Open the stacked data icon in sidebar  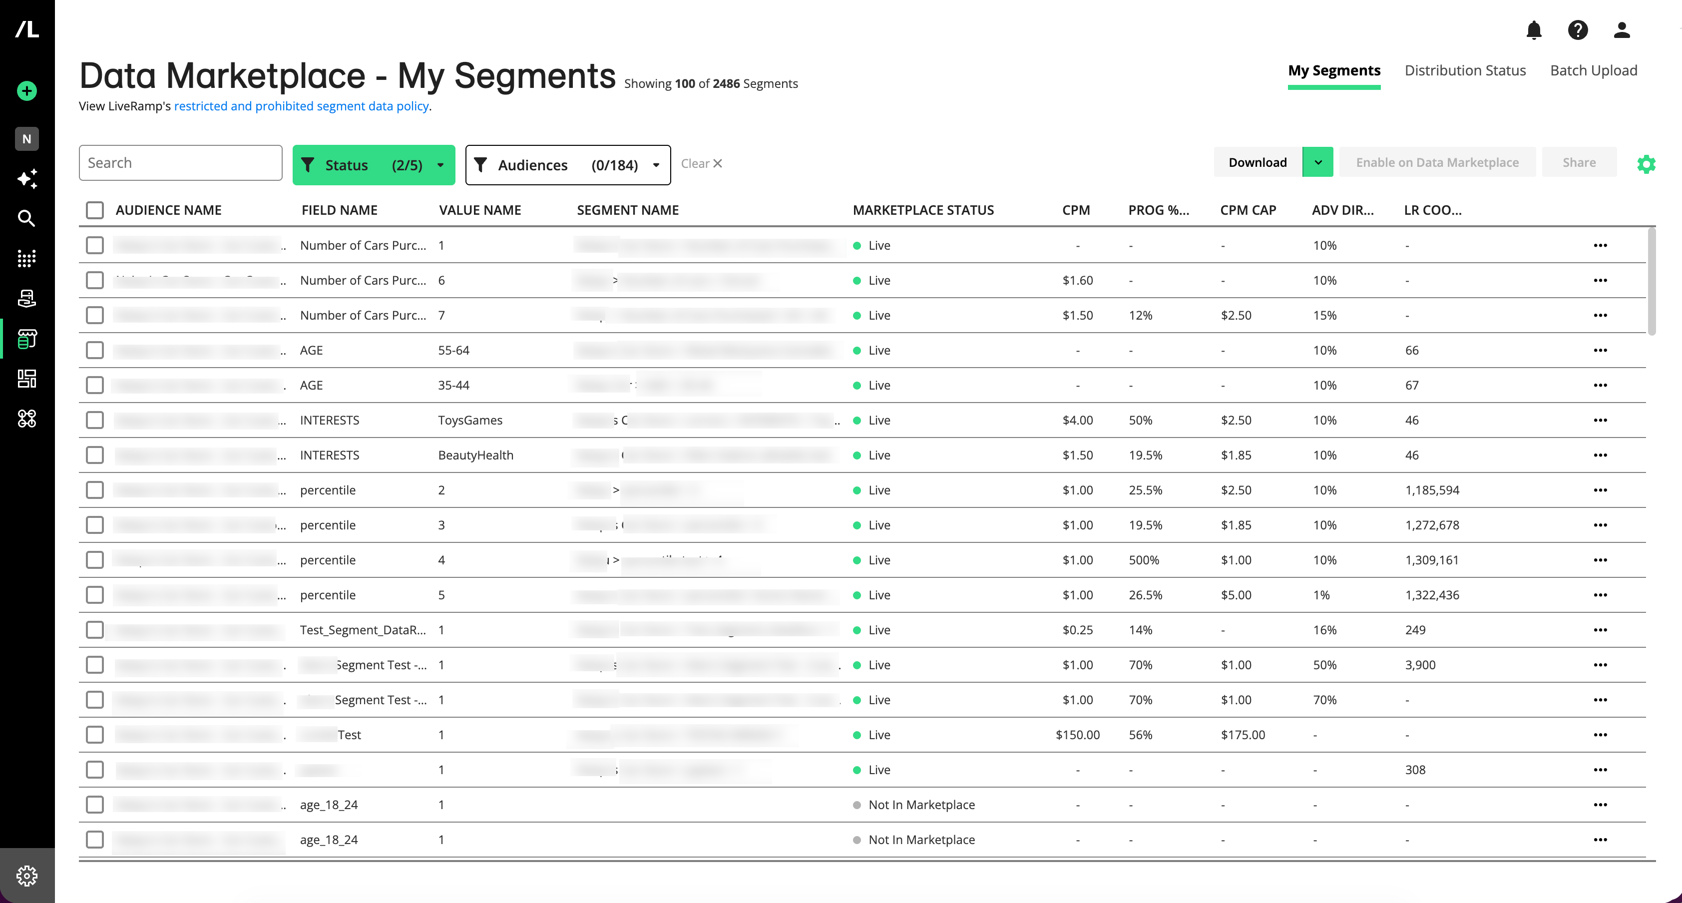coord(27,298)
